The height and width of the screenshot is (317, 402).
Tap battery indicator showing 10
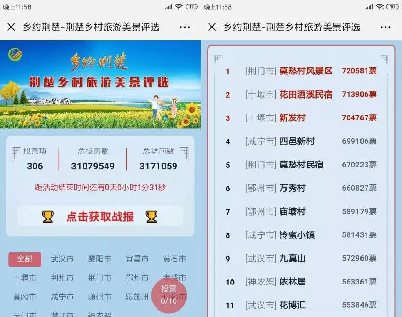coord(392,7)
